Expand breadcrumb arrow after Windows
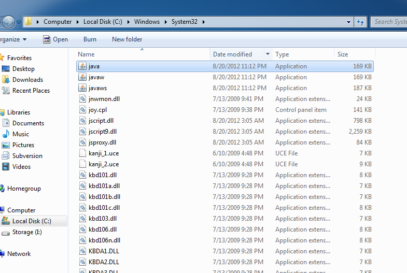 pos(165,22)
